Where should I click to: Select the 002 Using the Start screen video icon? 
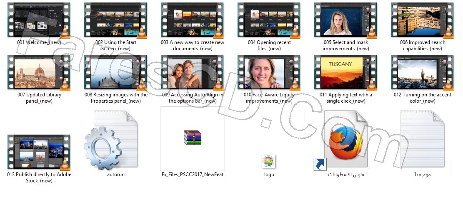[115, 20]
